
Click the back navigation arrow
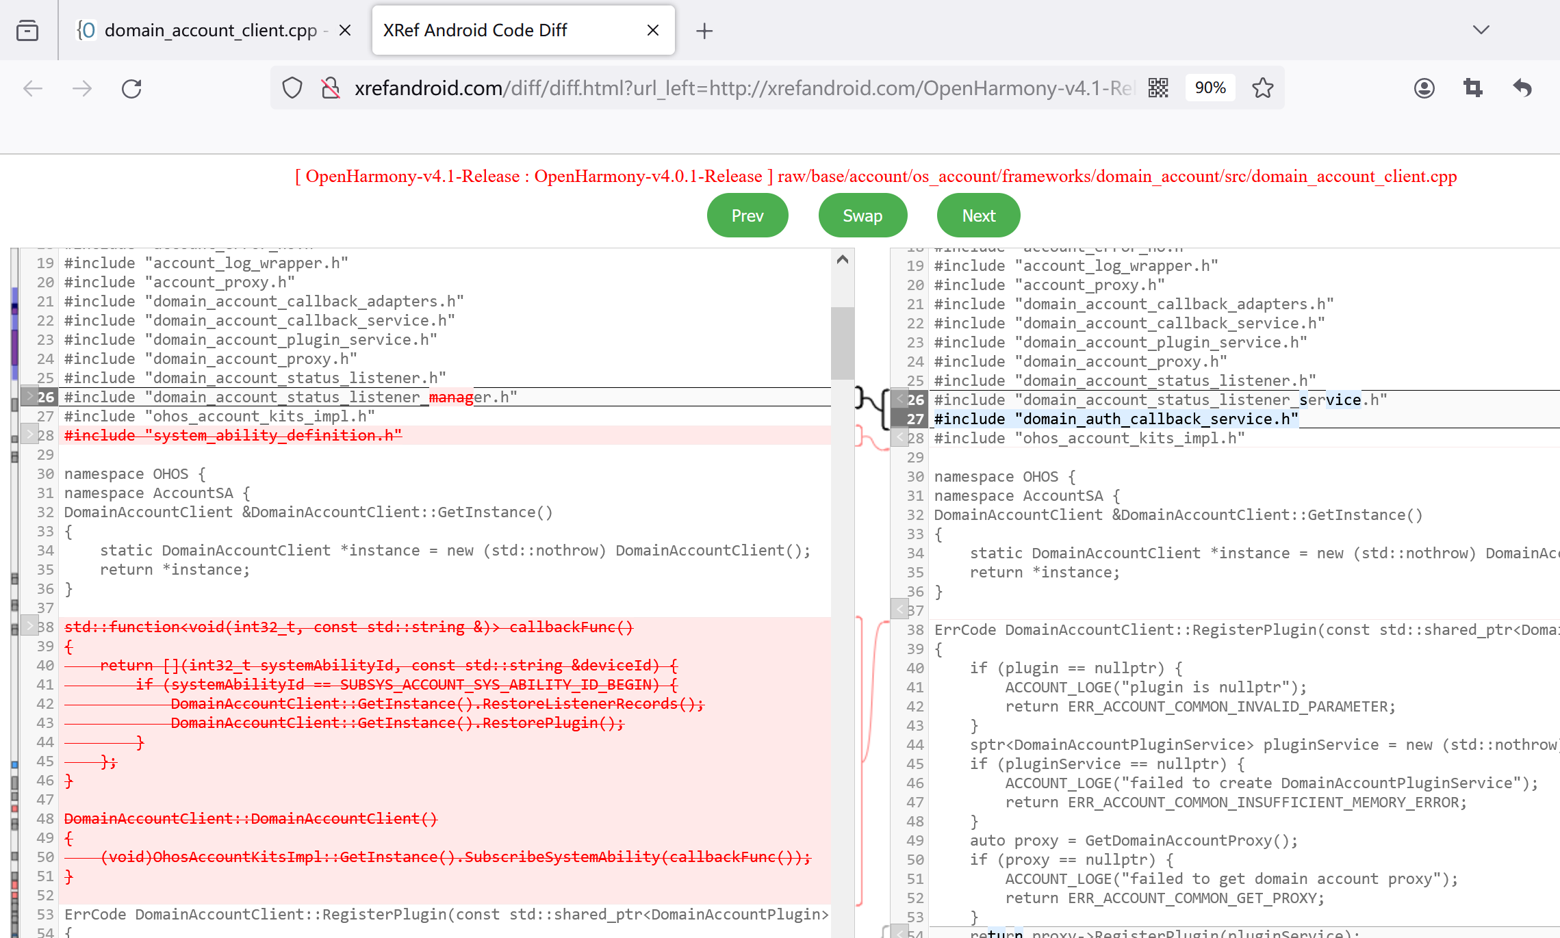pyautogui.click(x=33, y=88)
